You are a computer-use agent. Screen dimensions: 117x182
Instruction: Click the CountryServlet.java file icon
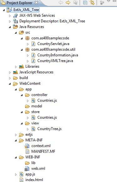click(x=34, y=44)
